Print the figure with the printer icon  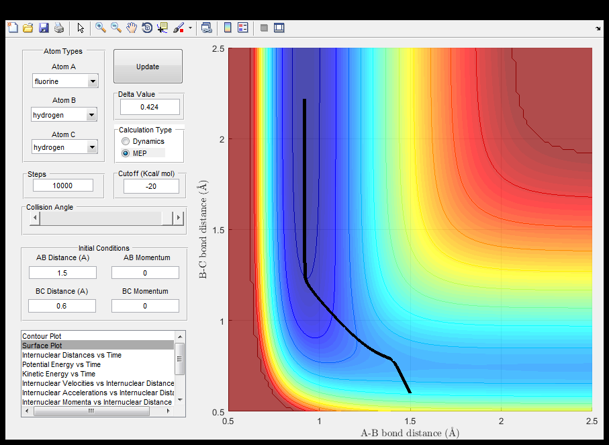59,28
